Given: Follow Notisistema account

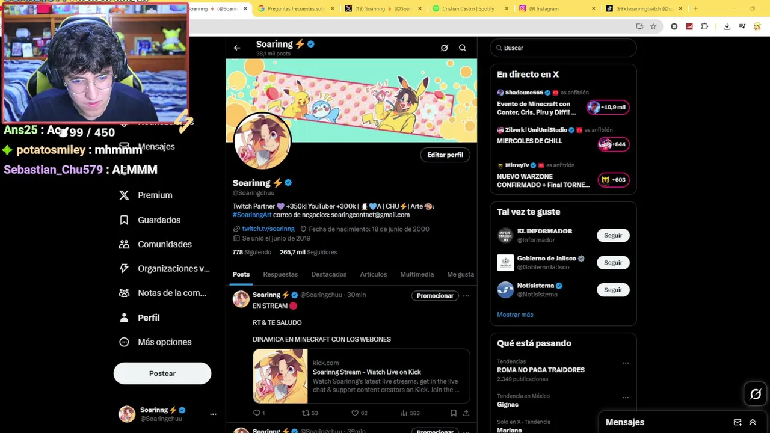Looking at the screenshot, I should [x=613, y=290].
